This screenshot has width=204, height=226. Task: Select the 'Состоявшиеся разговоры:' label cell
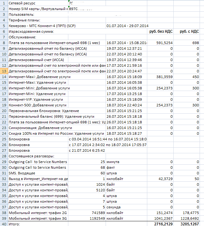click(31, 156)
